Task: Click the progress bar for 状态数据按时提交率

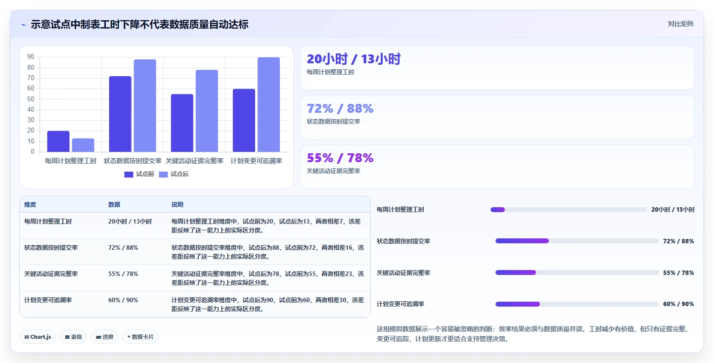Action: tap(577, 241)
